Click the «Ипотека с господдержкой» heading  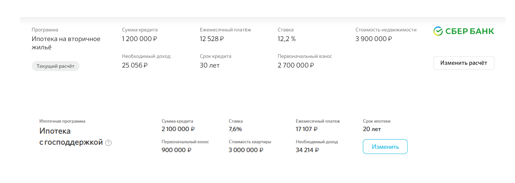point(71,136)
